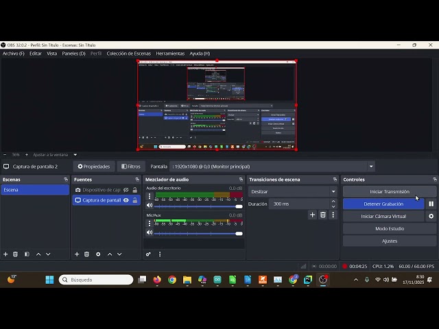Open the Archivo menu

click(x=14, y=53)
